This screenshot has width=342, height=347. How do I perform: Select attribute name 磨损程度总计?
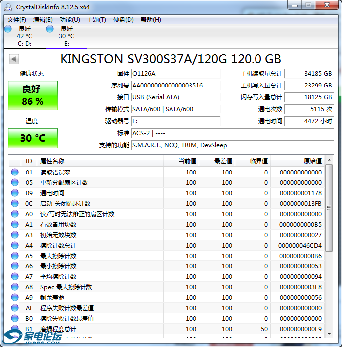58,329
